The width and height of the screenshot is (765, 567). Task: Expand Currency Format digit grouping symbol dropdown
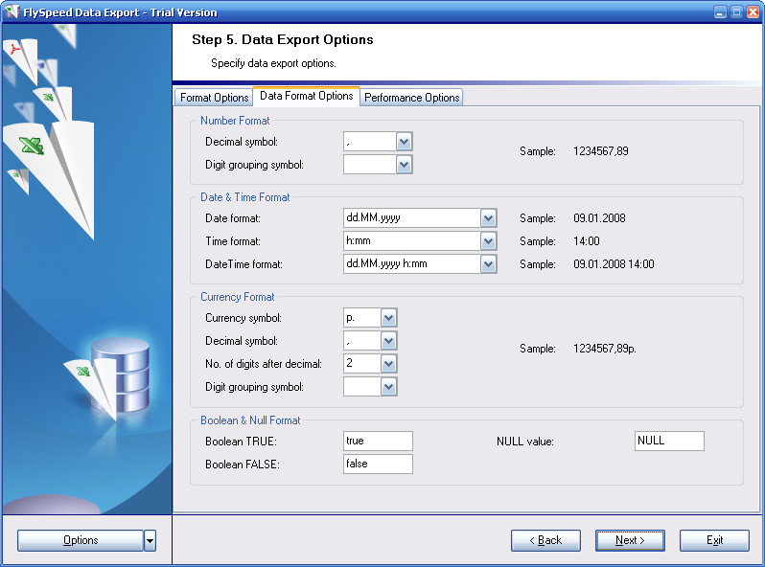388,387
